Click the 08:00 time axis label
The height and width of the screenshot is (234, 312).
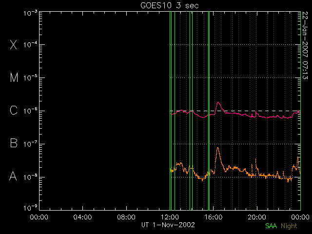tap(126, 217)
